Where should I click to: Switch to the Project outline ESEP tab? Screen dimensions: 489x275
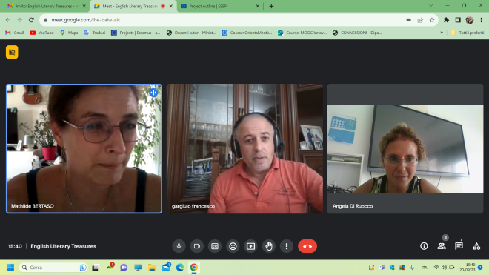220,6
